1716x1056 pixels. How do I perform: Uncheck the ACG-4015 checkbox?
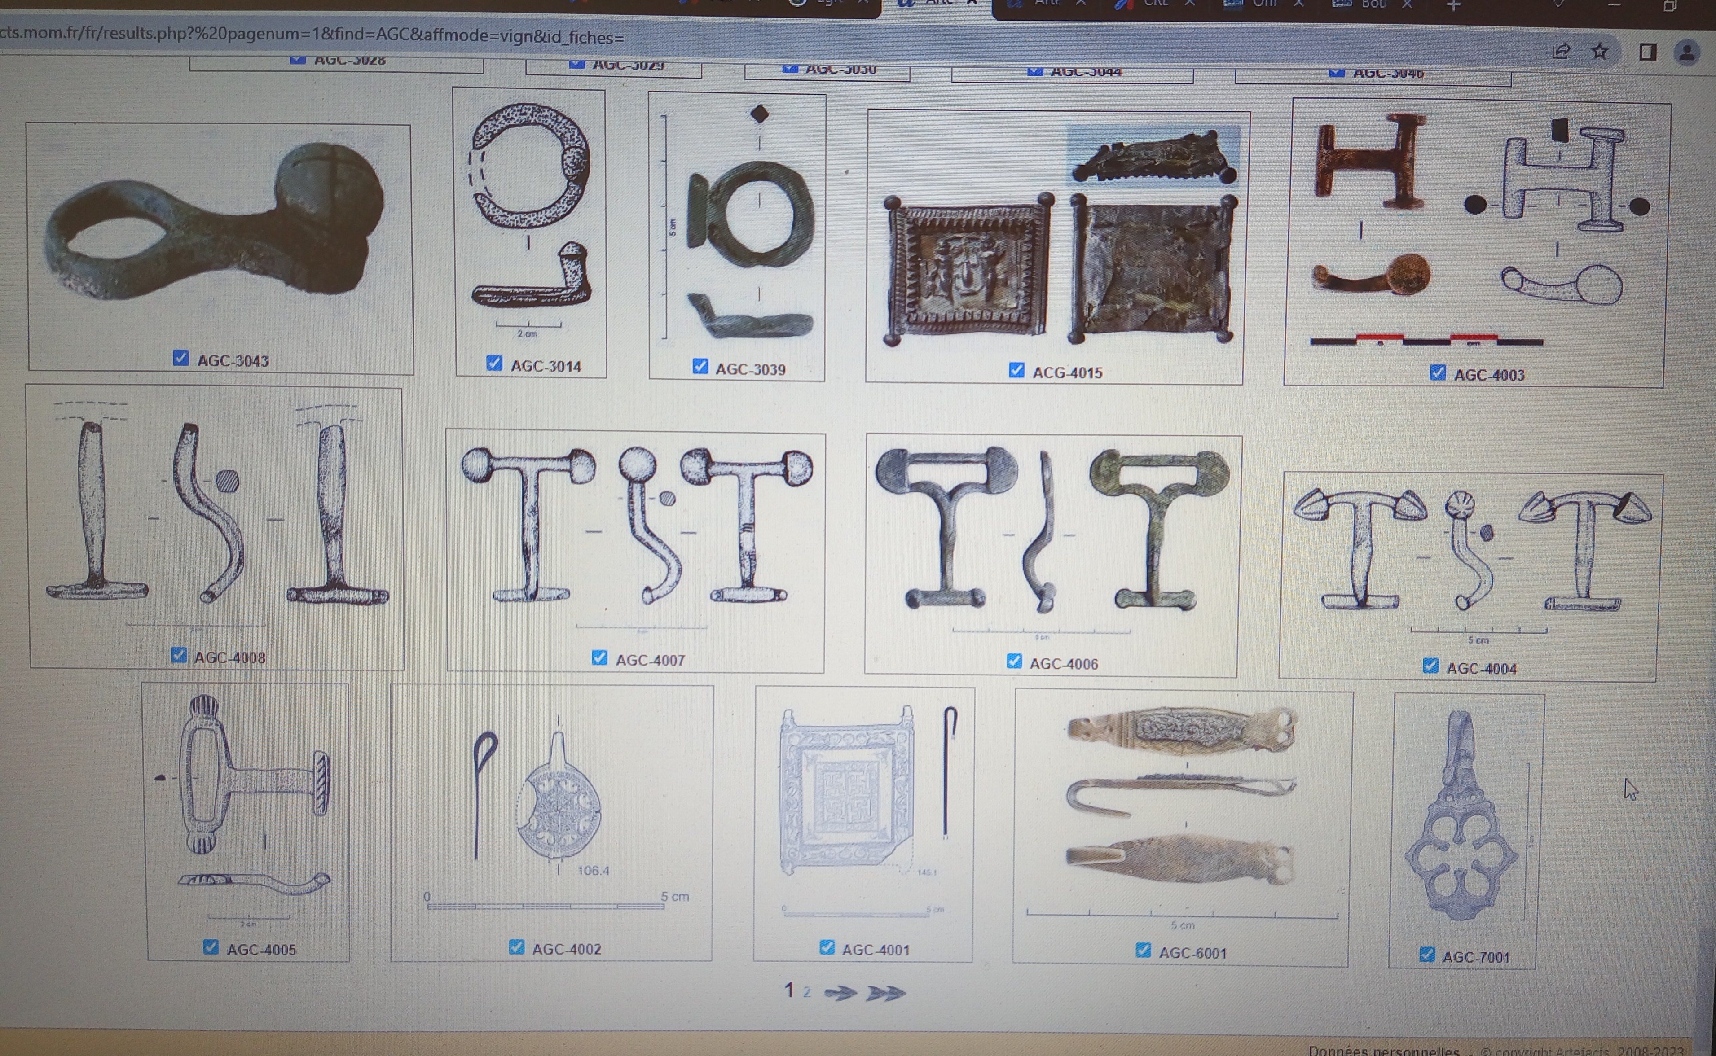[1016, 370]
